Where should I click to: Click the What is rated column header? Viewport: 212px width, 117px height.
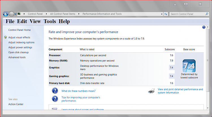[87, 49]
